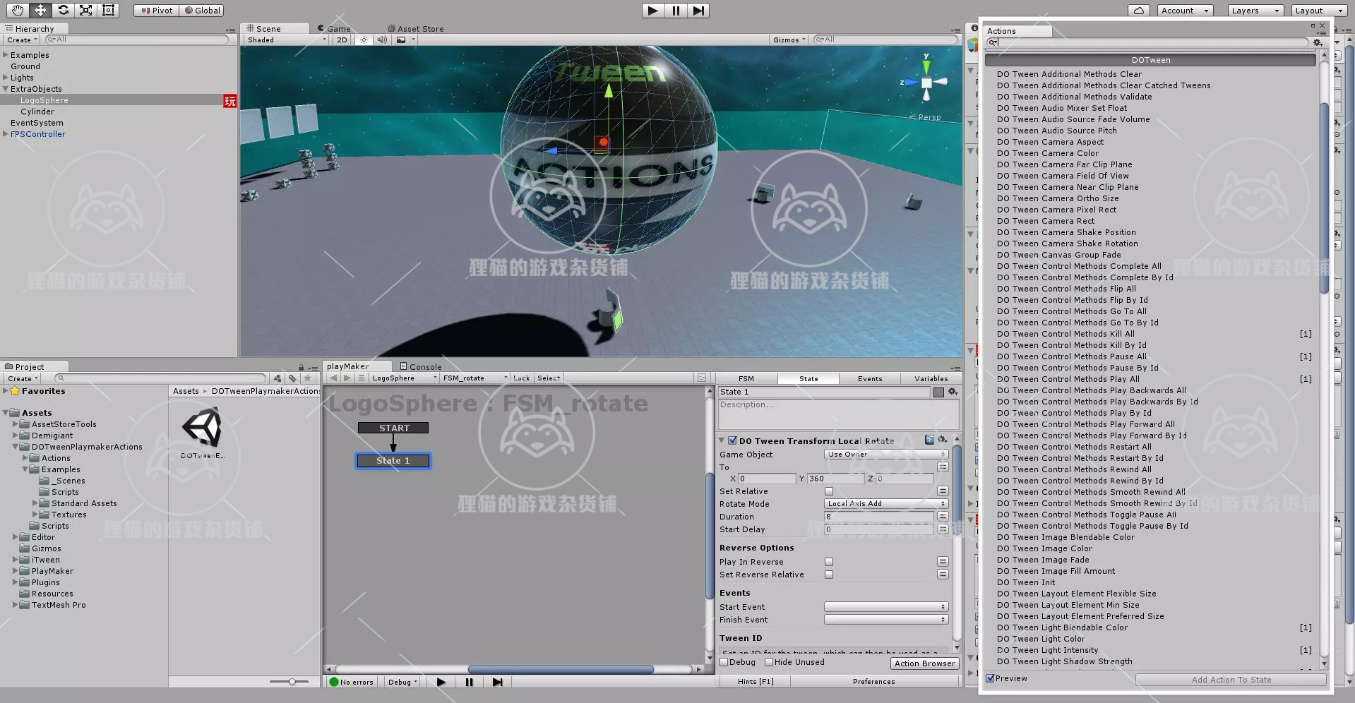Screen dimensions: 1355x703
Task: Switch to the Game tab
Action: [x=334, y=29]
